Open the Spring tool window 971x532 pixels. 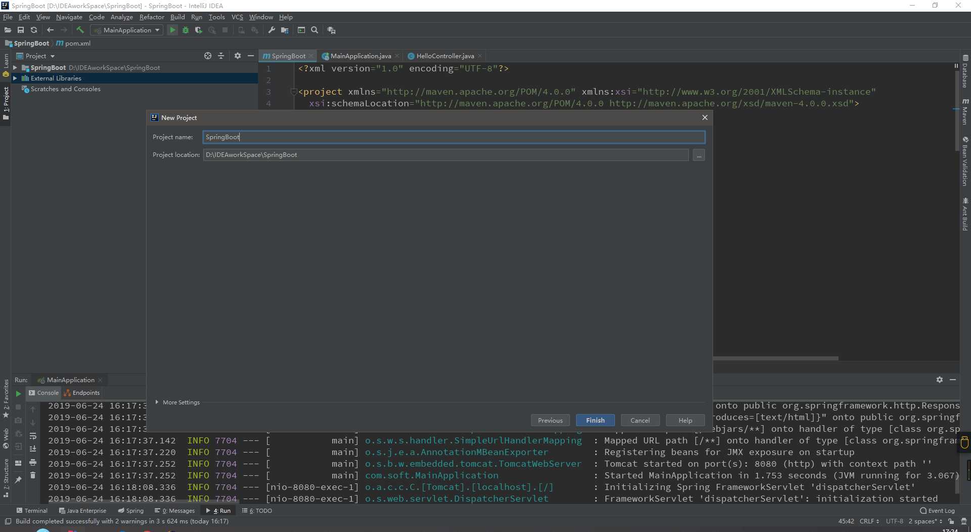130,511
